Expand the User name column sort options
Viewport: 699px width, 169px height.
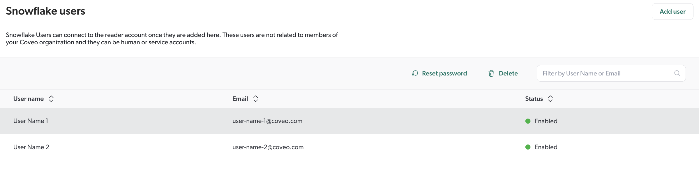click(51, 99)
